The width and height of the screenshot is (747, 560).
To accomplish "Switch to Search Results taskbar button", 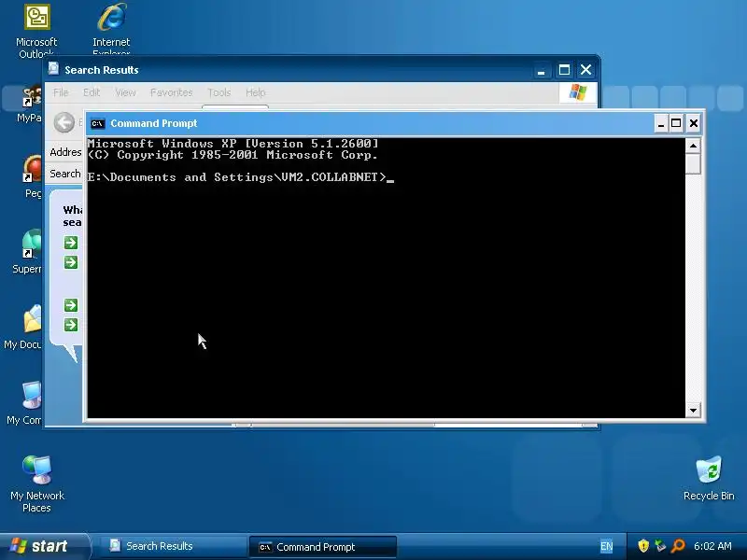I will tap(173, 546).
